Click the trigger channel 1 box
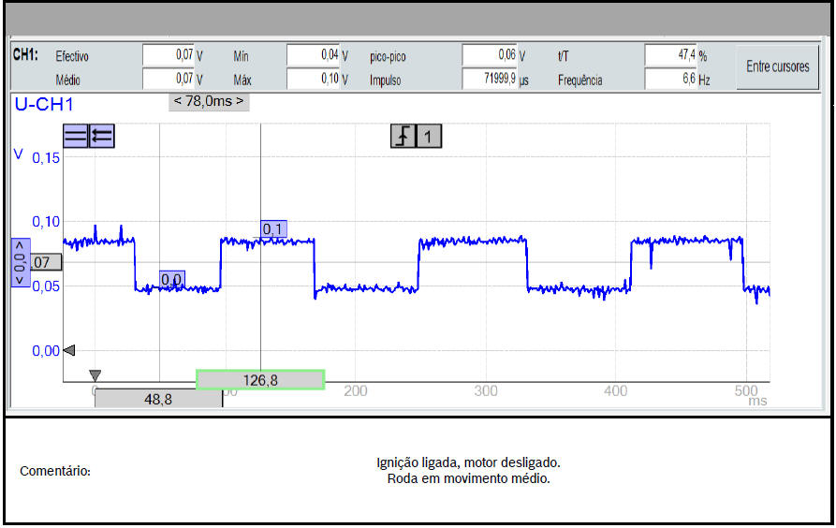 coord(429,137)
